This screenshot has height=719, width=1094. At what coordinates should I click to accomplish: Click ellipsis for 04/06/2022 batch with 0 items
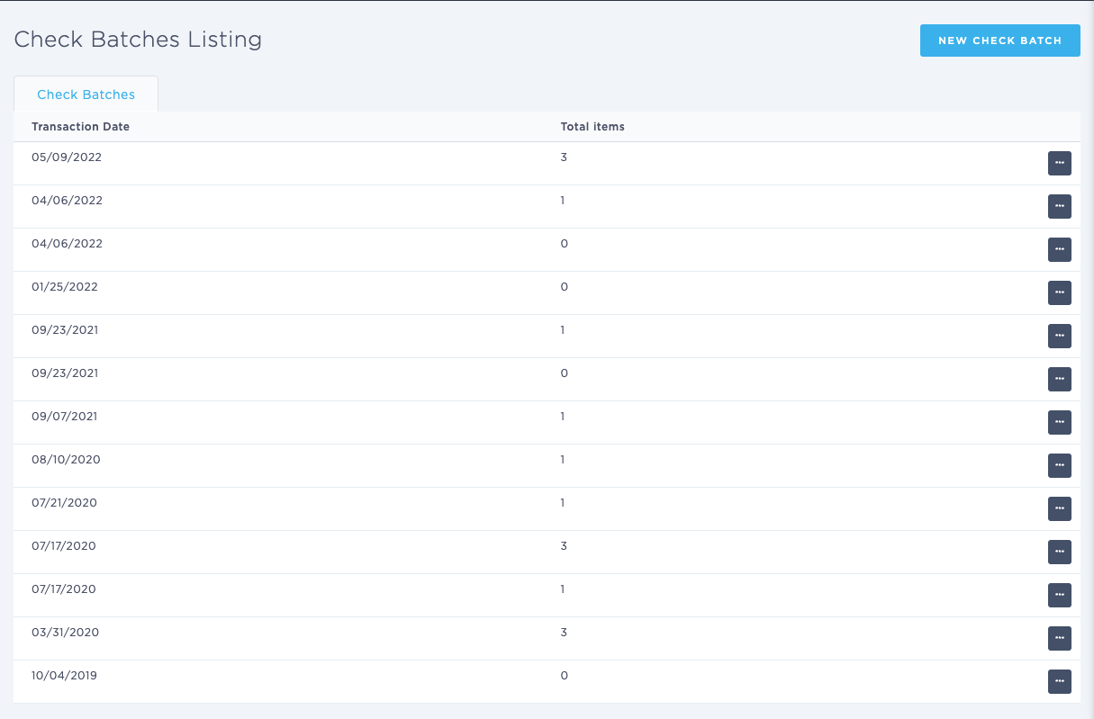point(1059,249)
